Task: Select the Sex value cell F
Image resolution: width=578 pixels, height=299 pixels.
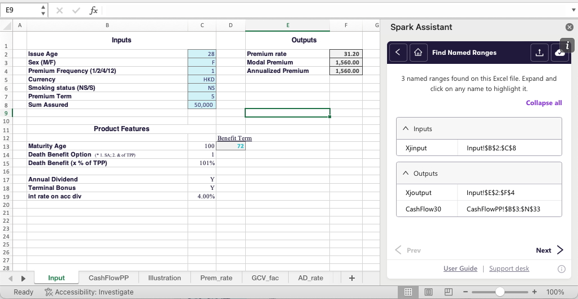Action: pos(202,62)
